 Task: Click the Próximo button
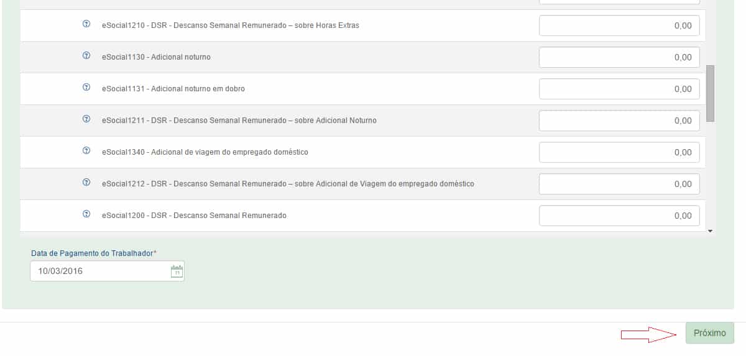[x=709, y=333]
